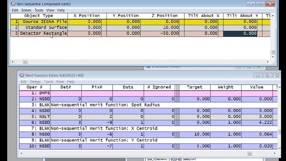Image resolution: width=286 pixels, height=161 pixels.
Task: Click the Z Position column header
Action: [165, 16]
